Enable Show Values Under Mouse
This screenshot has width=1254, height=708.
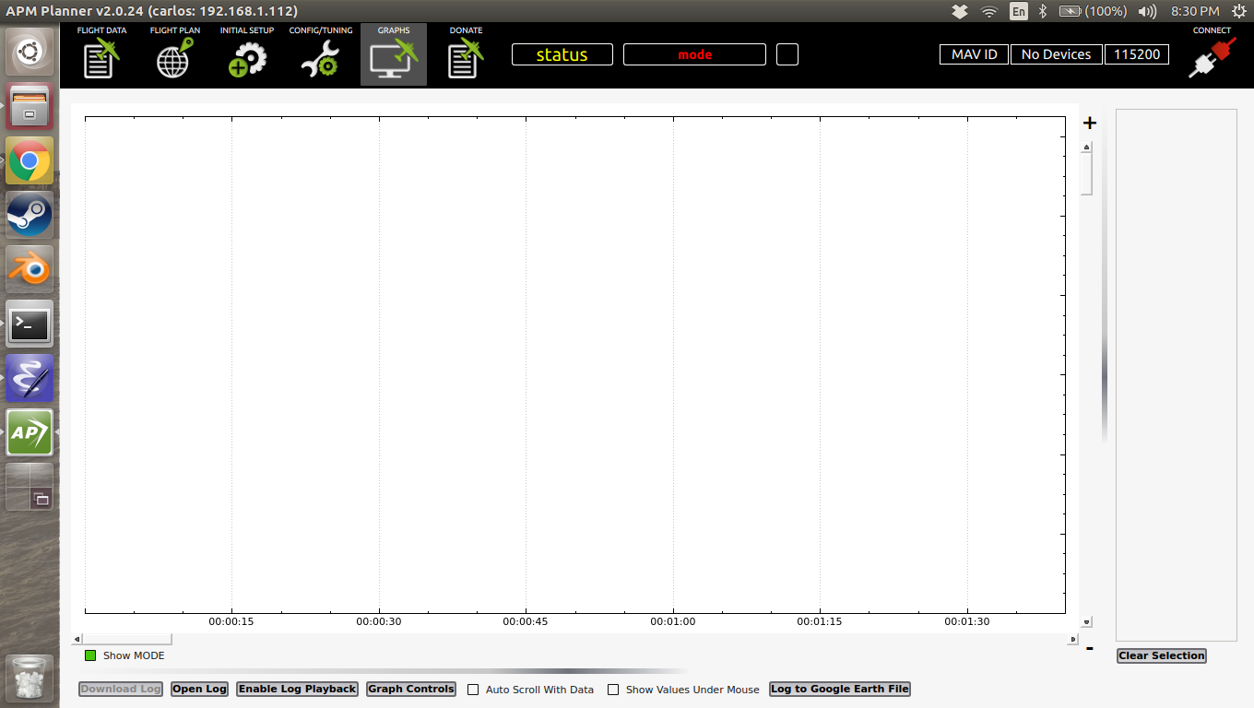[x=613, y=689]
